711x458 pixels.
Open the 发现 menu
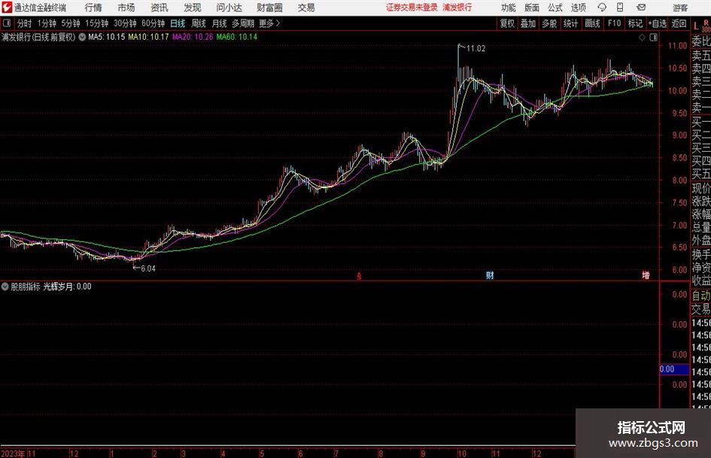tap(193, 8)
